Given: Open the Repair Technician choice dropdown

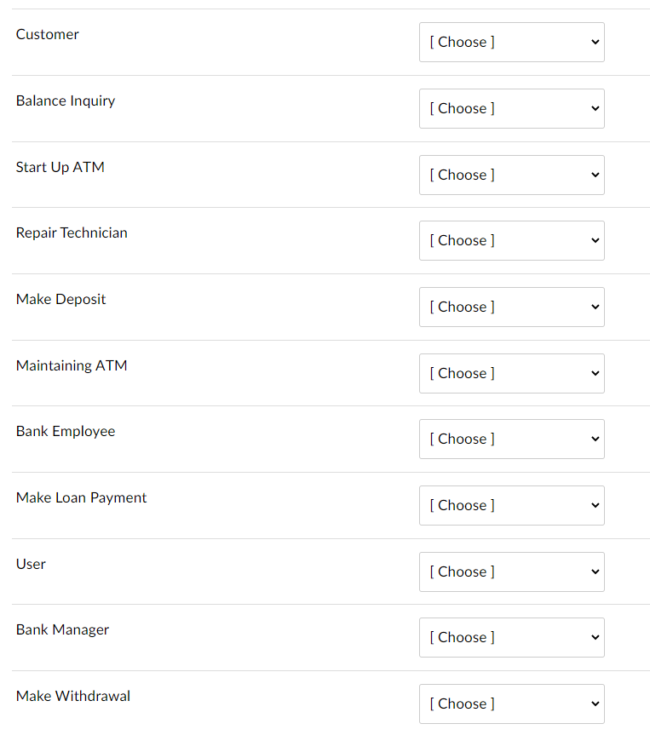Looking at the screenshot, I should point(511,240).
